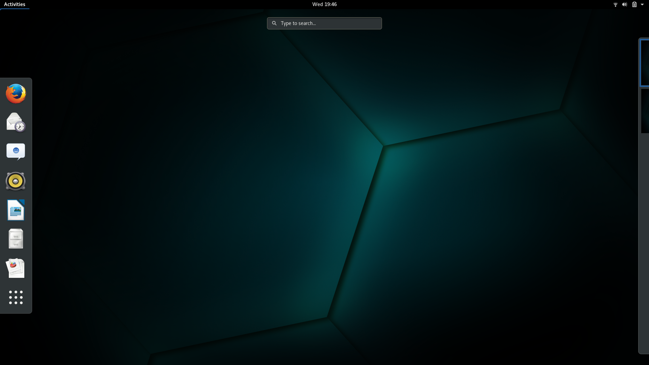649x365 pixels.
Task: Open the Files file manager
Action: pos(16,239)
